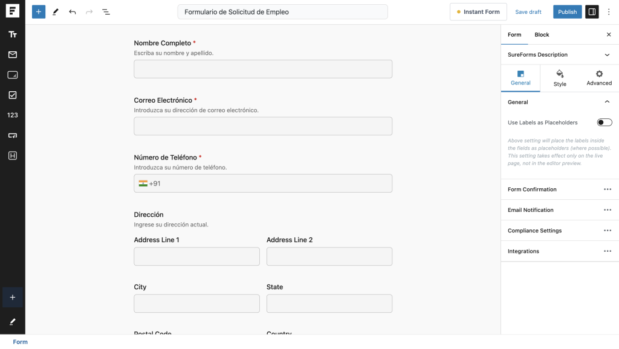
Task: Add a Text field from sidebar icon
Action: click(13, 34)
